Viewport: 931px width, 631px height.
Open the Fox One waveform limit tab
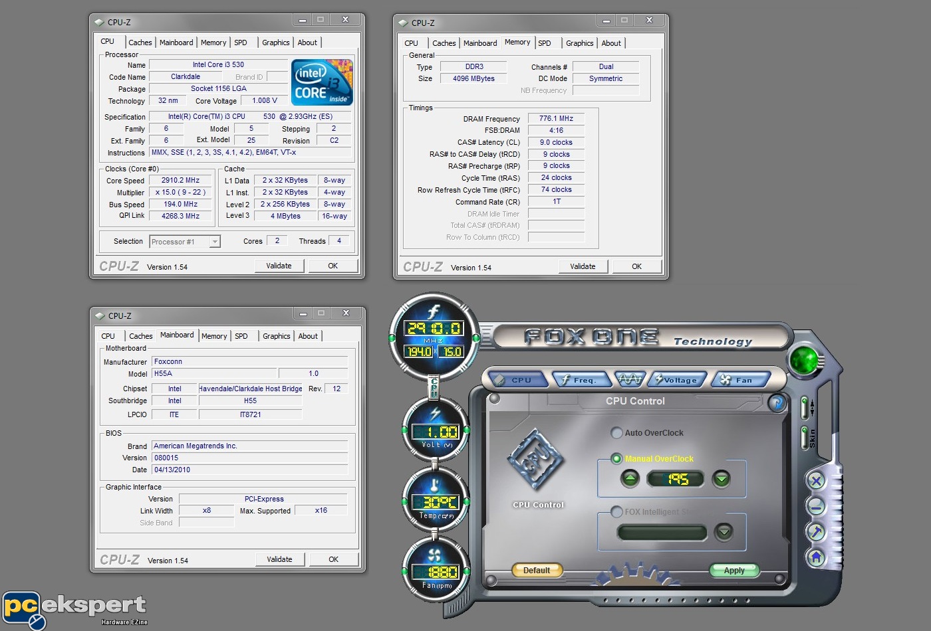629,379
